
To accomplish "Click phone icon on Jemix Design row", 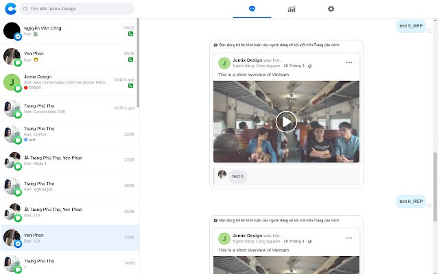I will (x=130, y=86).
